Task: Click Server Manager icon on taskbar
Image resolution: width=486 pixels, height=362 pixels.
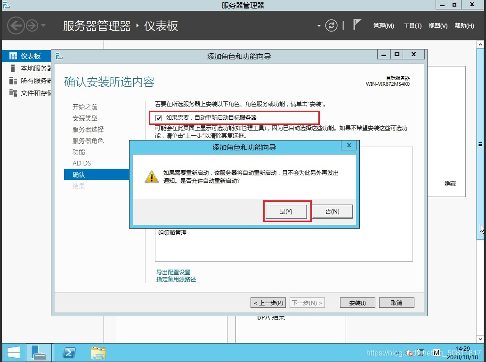Action: 39,353
